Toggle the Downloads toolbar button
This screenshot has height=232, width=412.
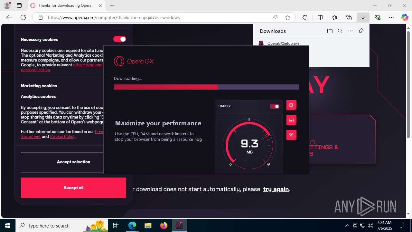(x=363, y=17)
